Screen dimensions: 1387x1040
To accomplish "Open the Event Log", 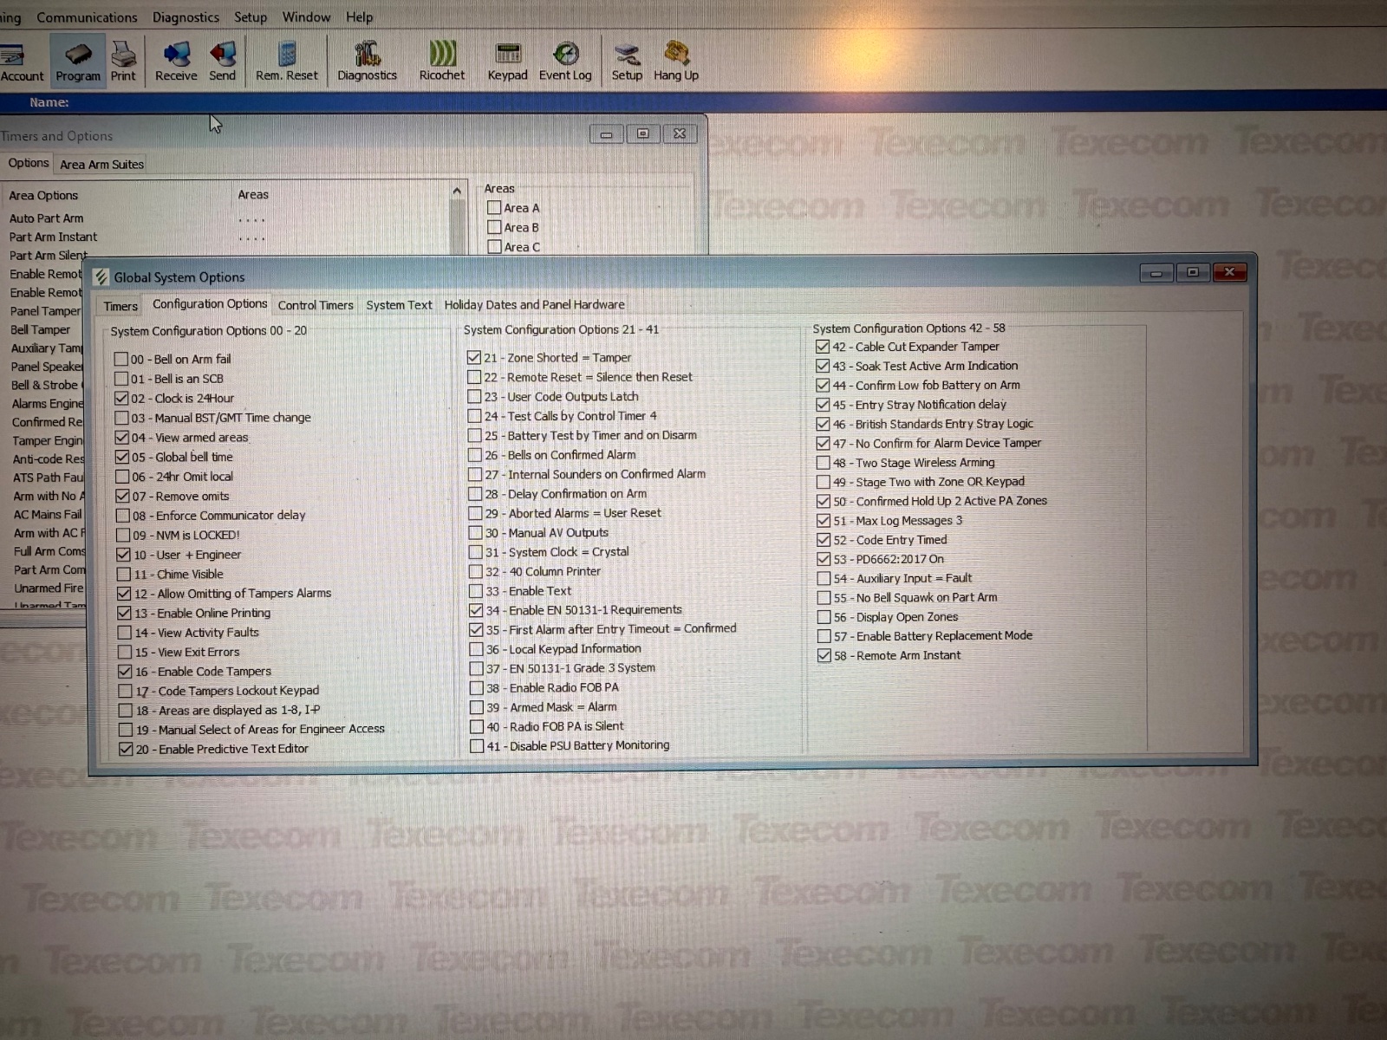I will pyautogui.click(x=565, y=61).
